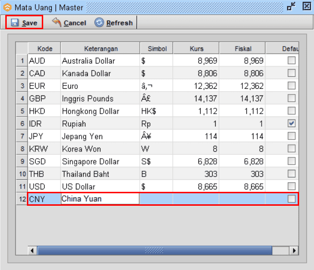Click the Kanada Dollar description cell

(100, 73)
